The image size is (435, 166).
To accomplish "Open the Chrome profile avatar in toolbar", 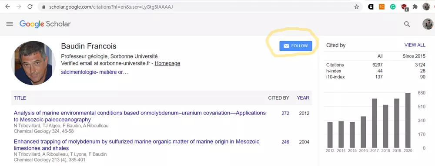I will point(426,7).
